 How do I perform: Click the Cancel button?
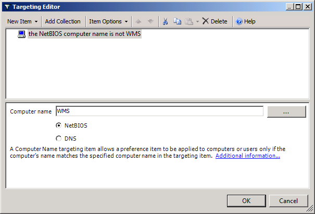288,201
